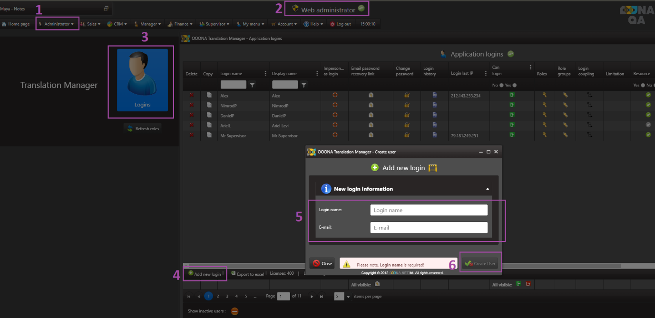Send email password recovery link to ArielL
Image resolution: width=655 pixels, height=318 pixels.
click(371, 125)
